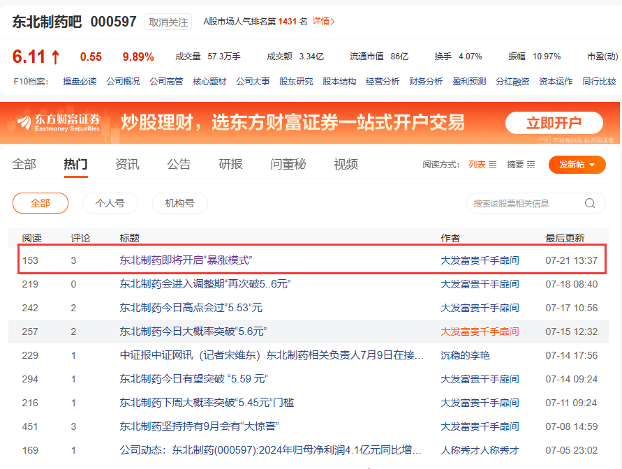The width and height of the screenshot is (622, 469).
Task: Open 详情 popularity ranking details
Action: [324, 22]
